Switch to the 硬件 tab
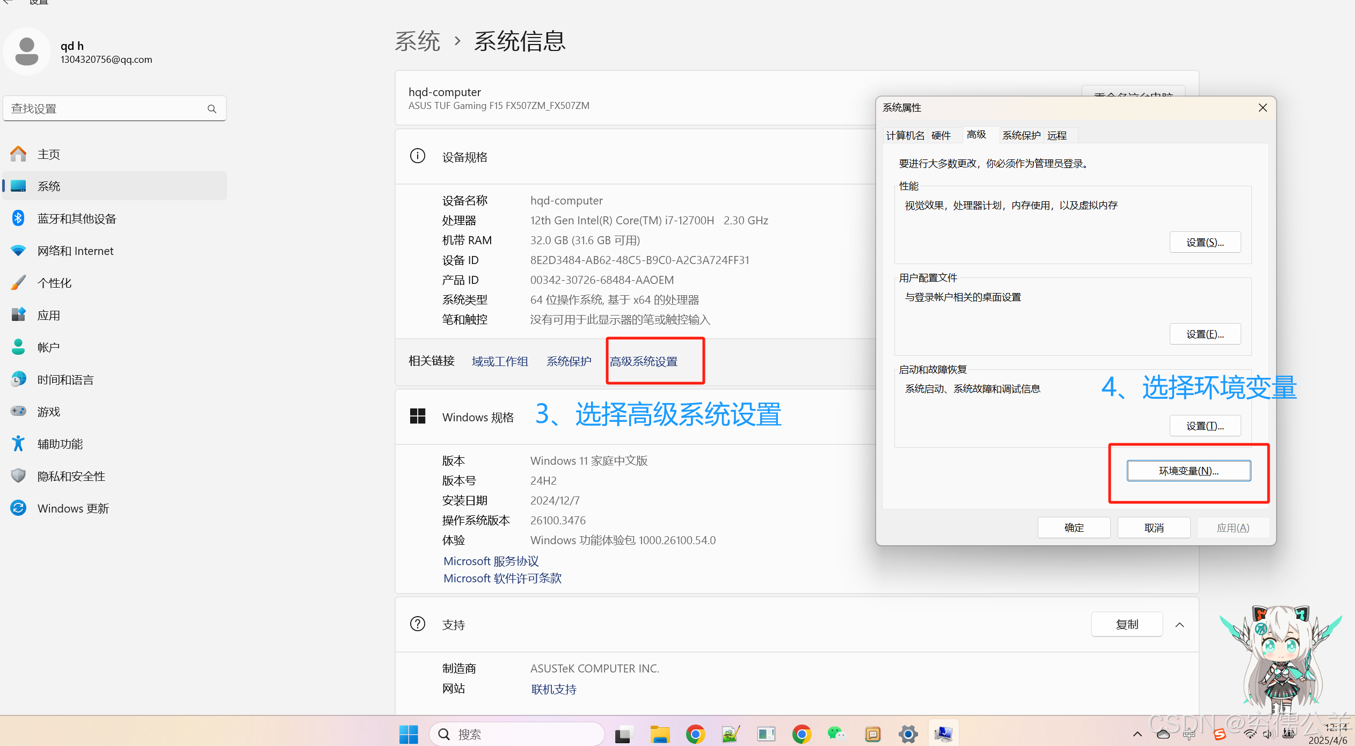This screenshot has width=1355, height=746. [941, 135]
